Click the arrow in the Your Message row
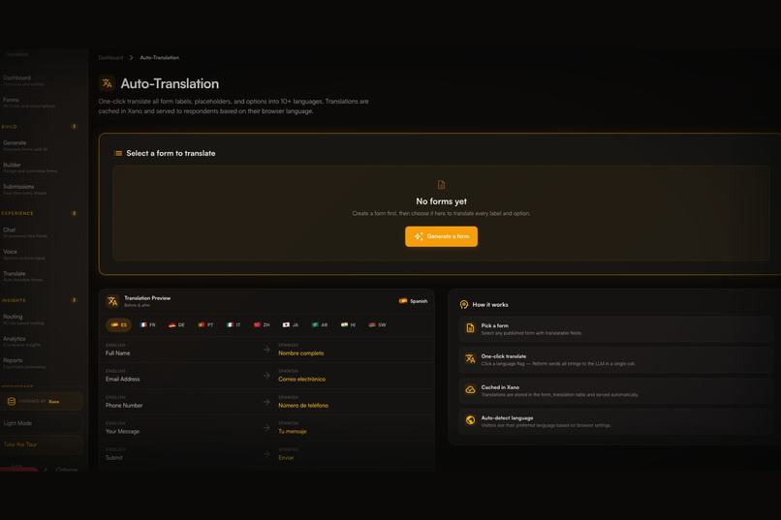The height and width of the screenshot is (520, 781). coord(267,427)
